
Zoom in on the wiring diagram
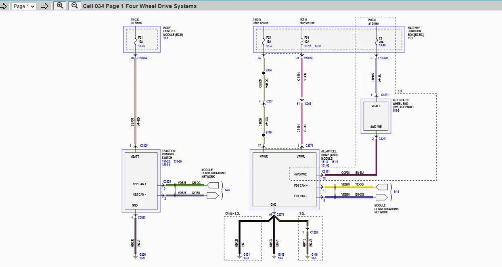[x=59, y=6]
